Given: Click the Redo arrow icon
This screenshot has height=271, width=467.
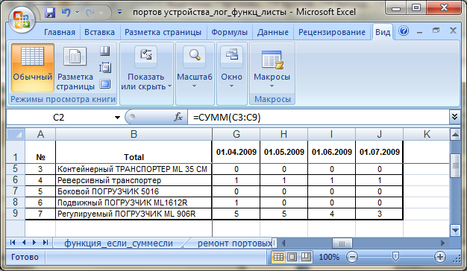Looking at the screenshot, I should pos(90,13).
